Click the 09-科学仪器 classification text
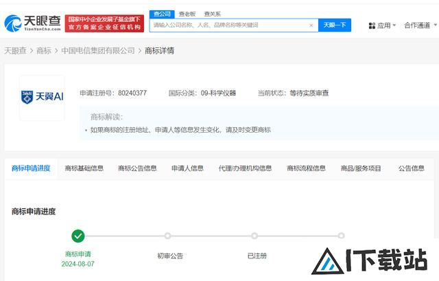 tap(218, 93)
